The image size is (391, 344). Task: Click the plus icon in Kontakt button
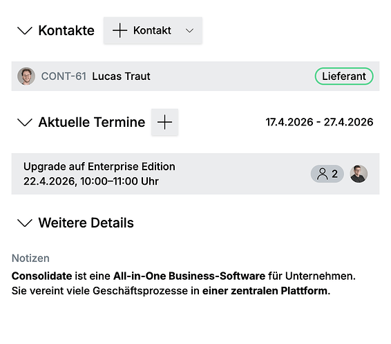coord(120,30)
